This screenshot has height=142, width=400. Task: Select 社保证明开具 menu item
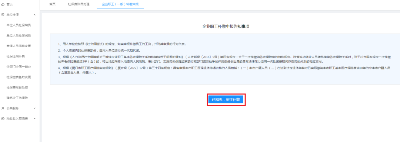(16, 56)
